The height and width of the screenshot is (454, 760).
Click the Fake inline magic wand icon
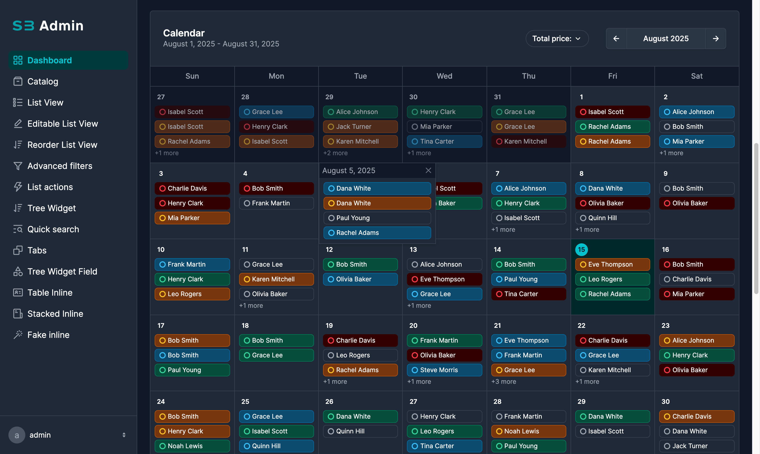pyautogui.click(x=18, y=335)
